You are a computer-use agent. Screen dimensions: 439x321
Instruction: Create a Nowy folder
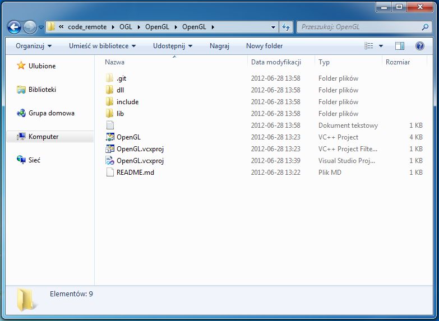coord(264,46)
